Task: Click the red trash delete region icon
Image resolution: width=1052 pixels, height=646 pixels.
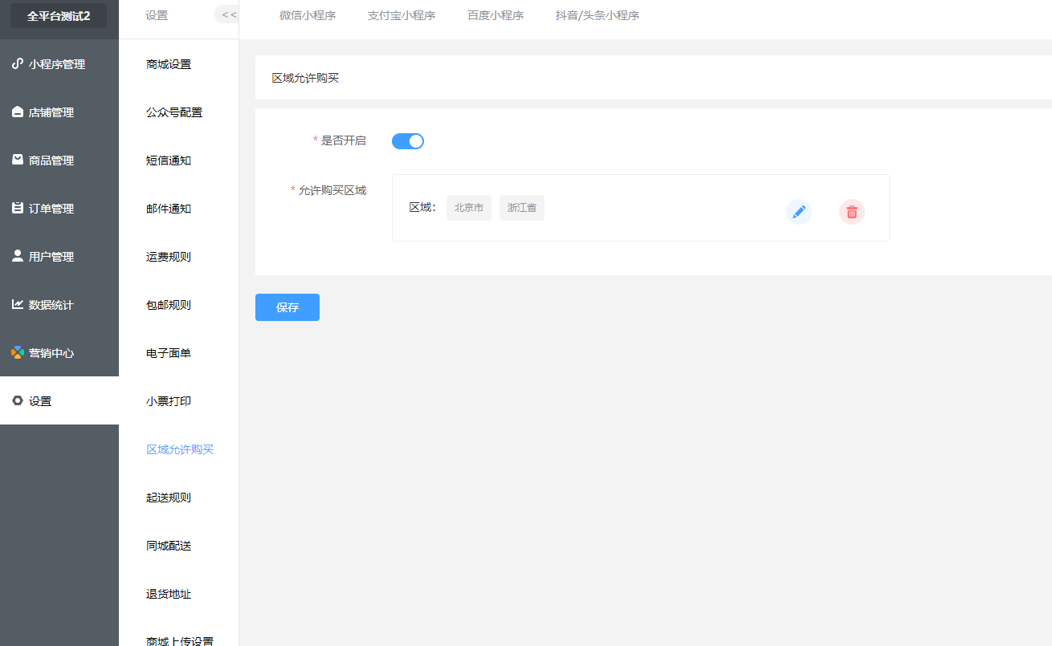Action: click(851, 212)
